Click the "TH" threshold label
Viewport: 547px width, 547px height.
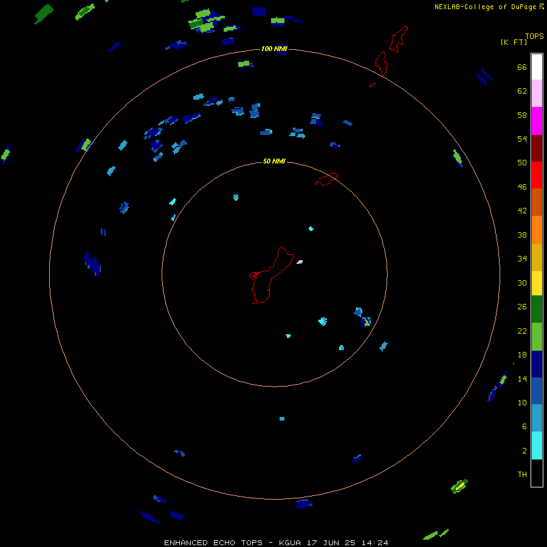tap(522, 475)
